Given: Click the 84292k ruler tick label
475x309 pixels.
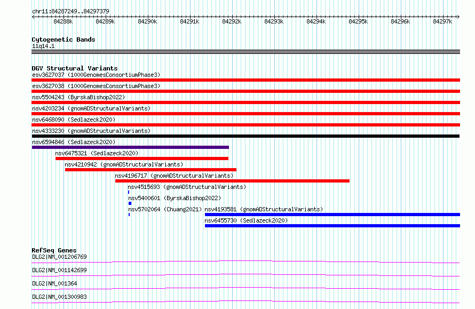Looking at the screenshot, I should (x=232, y=21).
